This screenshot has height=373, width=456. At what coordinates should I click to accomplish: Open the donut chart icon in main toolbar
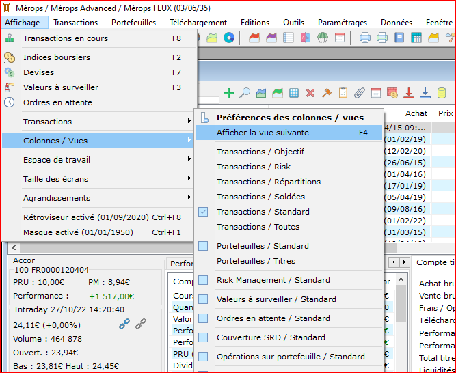tap(229, 38)
